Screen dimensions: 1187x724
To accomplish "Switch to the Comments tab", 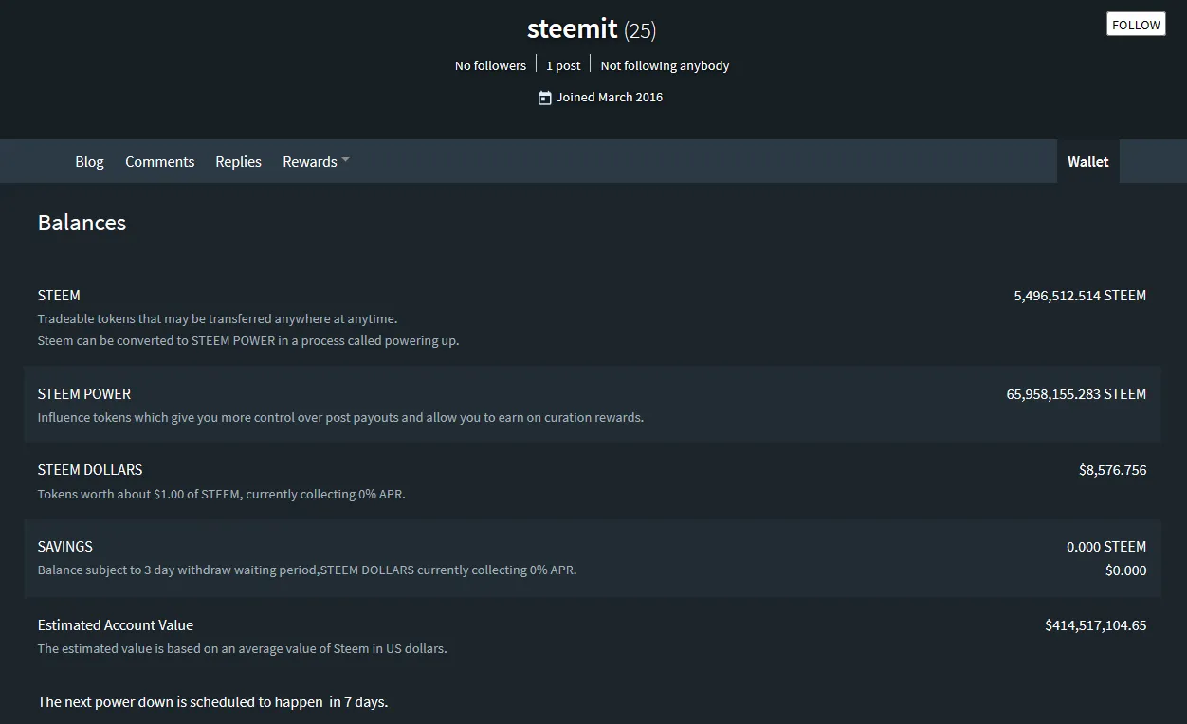I will pyautogui.click(x=159, y=162).
